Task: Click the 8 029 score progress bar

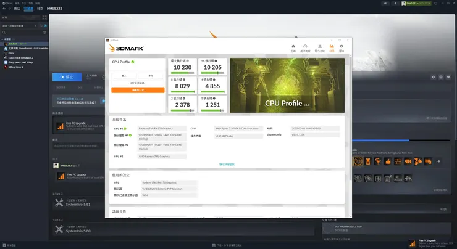Action: (x=182, y=92)
